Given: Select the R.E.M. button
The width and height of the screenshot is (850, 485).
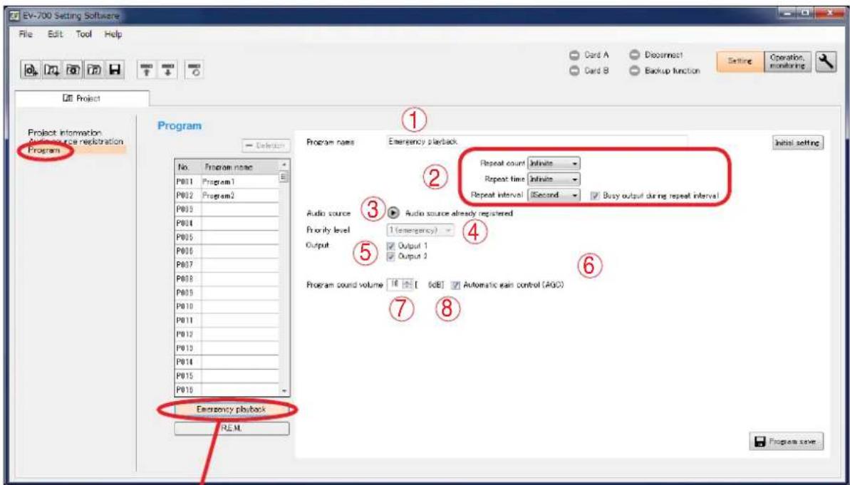Looking at the screenshot, I should click(232, 429).
